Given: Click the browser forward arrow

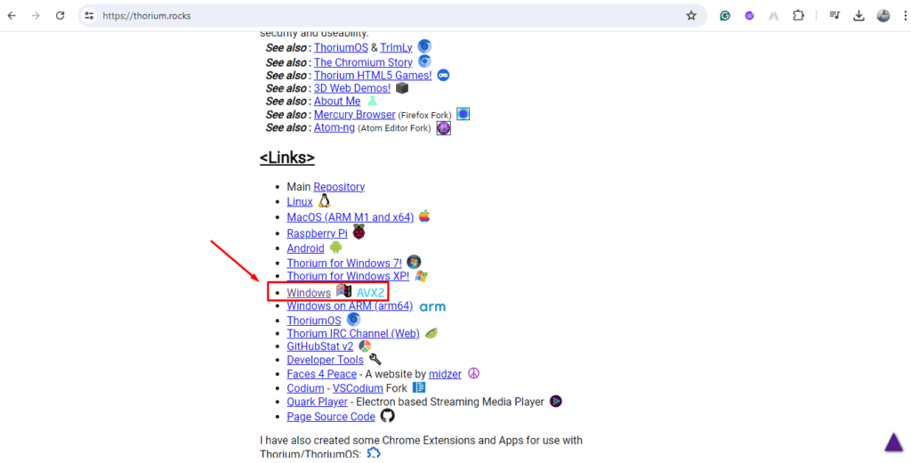Looking at the screenshot, I should 36,16.
